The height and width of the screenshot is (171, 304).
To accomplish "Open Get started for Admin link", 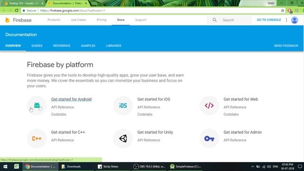I will [243, 132].
